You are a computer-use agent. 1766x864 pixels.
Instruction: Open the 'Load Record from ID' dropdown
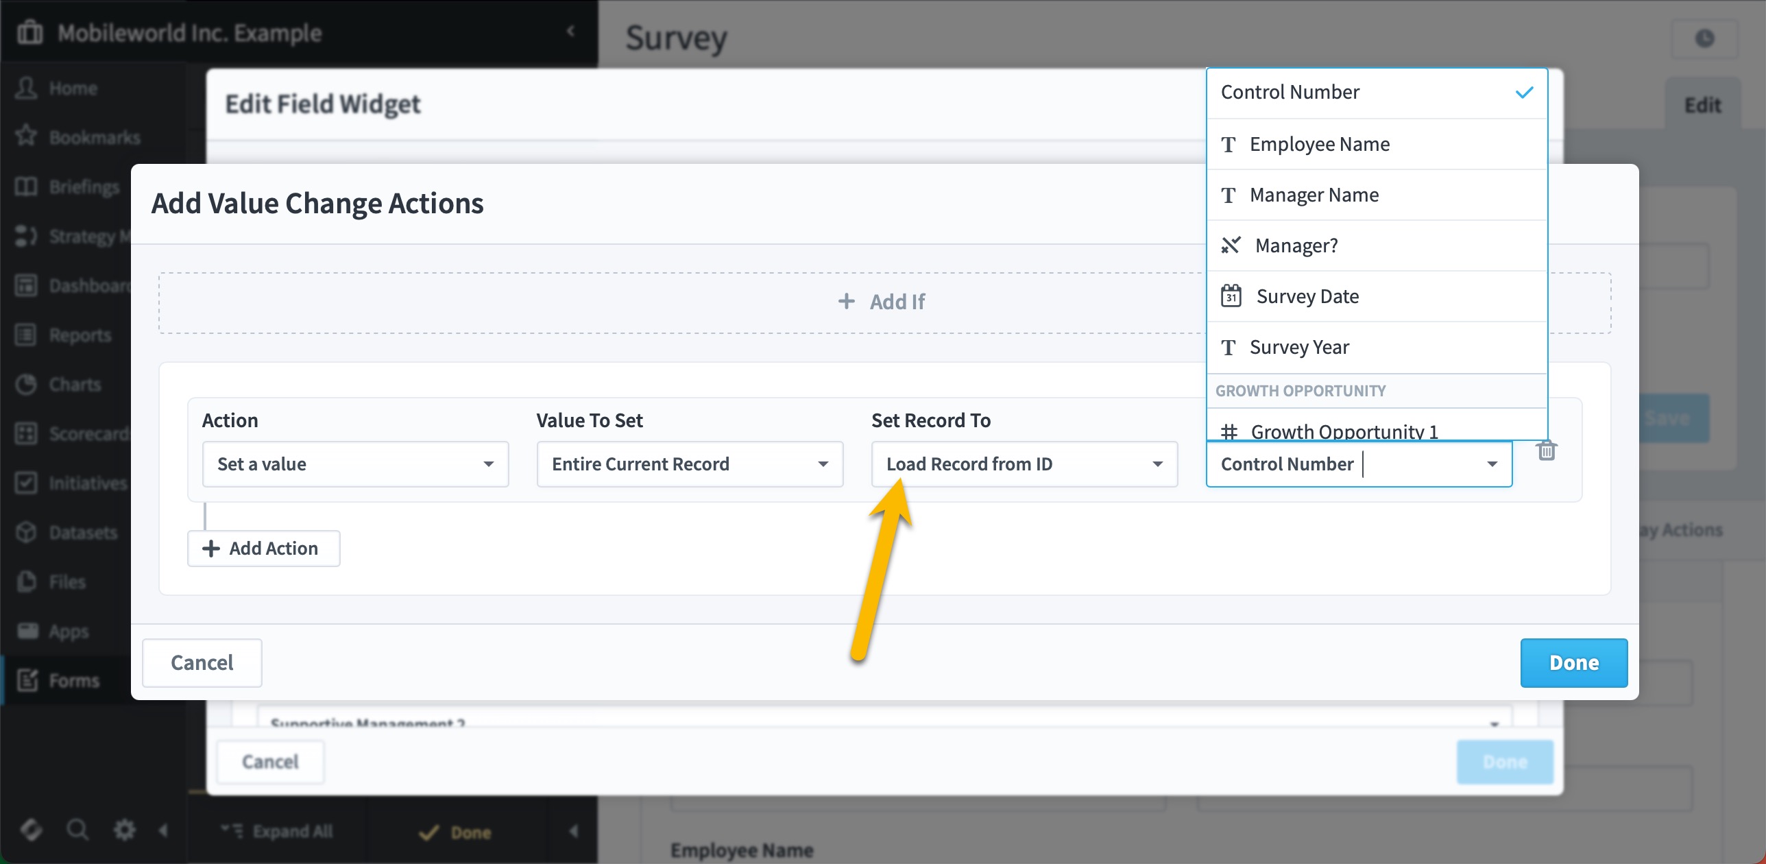(x=1024, y=464)
